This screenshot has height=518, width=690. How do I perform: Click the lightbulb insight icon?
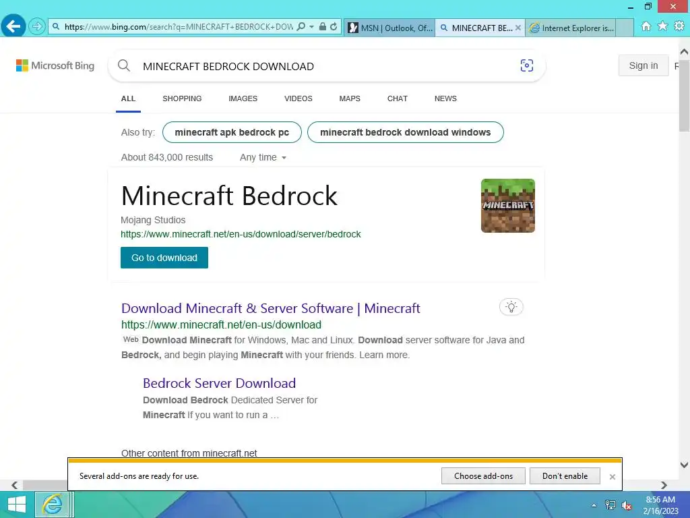pyautogui.click(x=511, y=307)
